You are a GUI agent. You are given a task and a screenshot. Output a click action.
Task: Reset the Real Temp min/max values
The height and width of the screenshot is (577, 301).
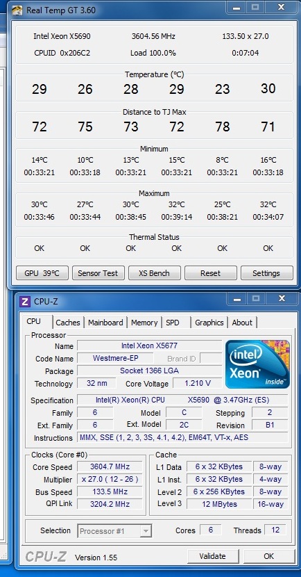coord(210,273)
